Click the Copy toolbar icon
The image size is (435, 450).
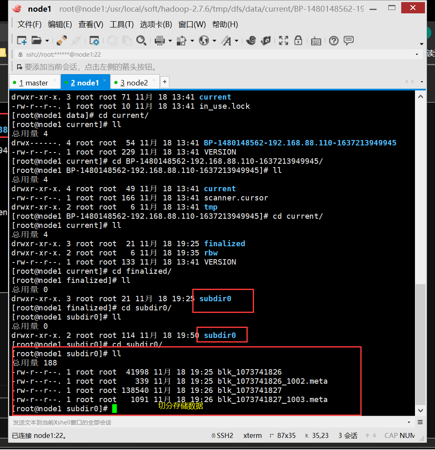tap(112, 40)
